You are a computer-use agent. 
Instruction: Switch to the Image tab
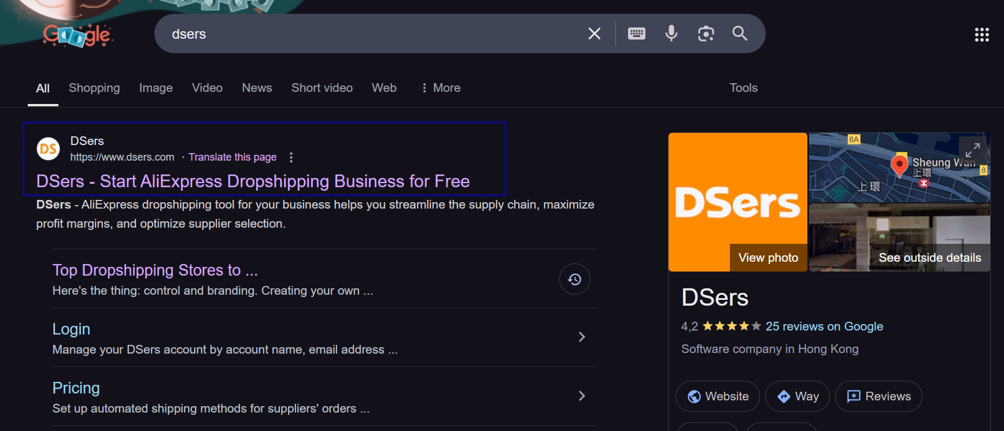[x=156, y=88]
